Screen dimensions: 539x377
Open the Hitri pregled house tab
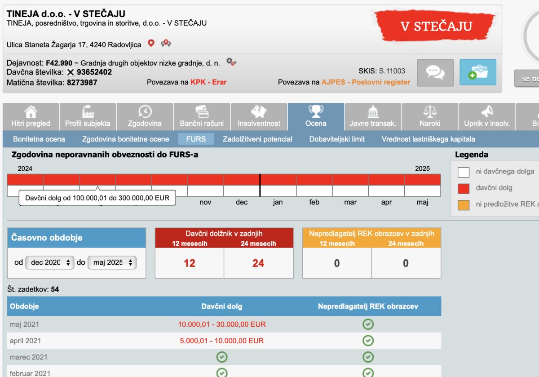pos(31,117)
